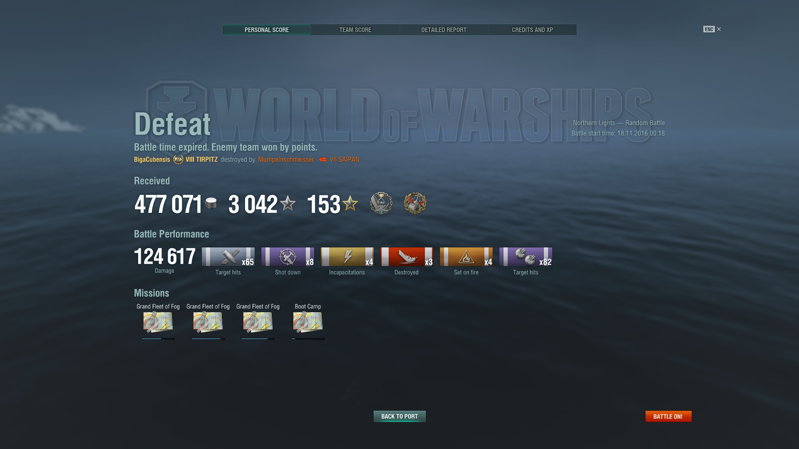Open the Credits and XP tab
799x449 pixels.
coord(533,30)
